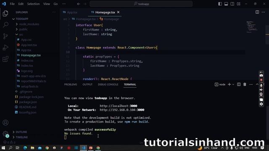Switch to the DEBUG CONSOLE tab
269x151 pixels.
108,84
